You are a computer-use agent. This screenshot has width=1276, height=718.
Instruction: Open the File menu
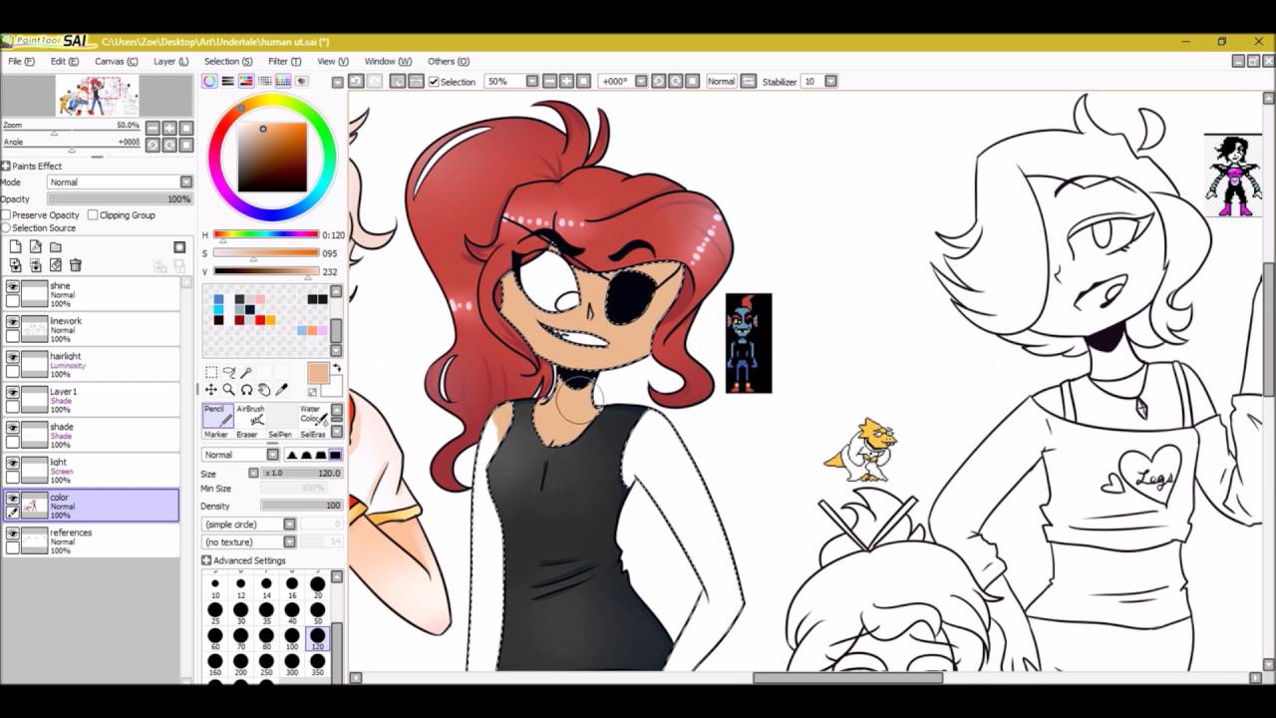(21, 62)
